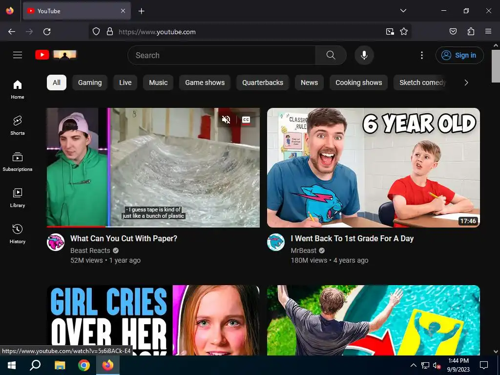Open History in the sidebar

pyautogui.click(x=18, y=234)
